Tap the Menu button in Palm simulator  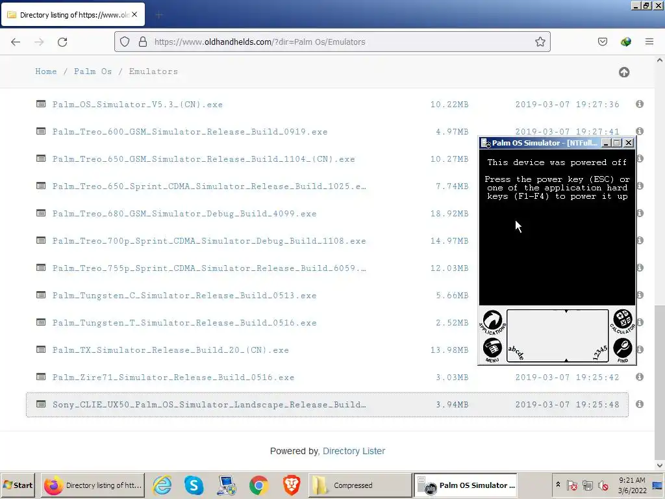point(492,350)
